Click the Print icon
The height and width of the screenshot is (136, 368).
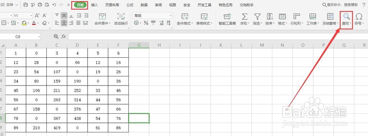(x=40, y=5)
